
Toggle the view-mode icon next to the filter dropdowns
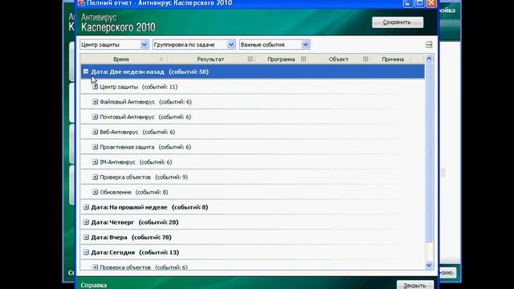pos(428,45)
